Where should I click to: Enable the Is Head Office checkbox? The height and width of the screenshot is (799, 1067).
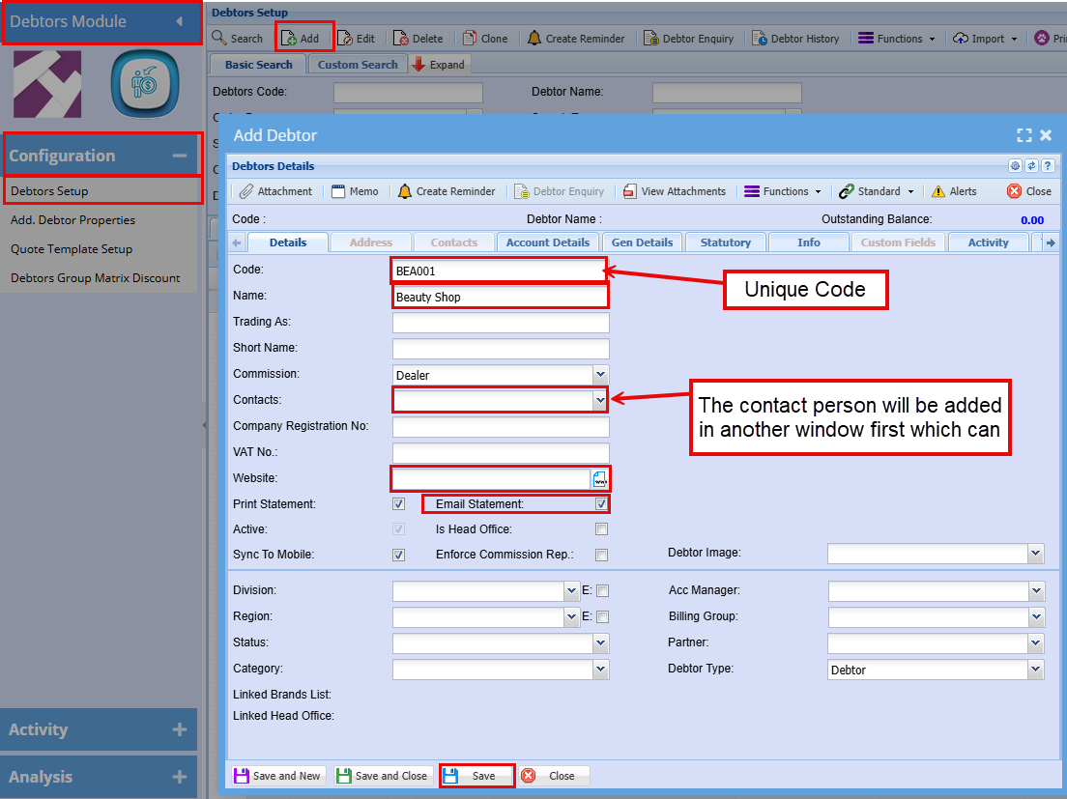point(601,529)
